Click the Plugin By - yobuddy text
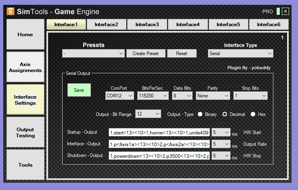Viewport: 298px width, 190px height. coord(249,68)
